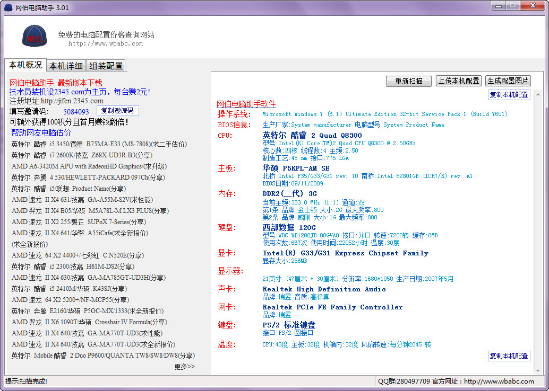Click the 生成配置图片 button
The height and width of the screenshot is (391, 549).
(x=508, y=81)
